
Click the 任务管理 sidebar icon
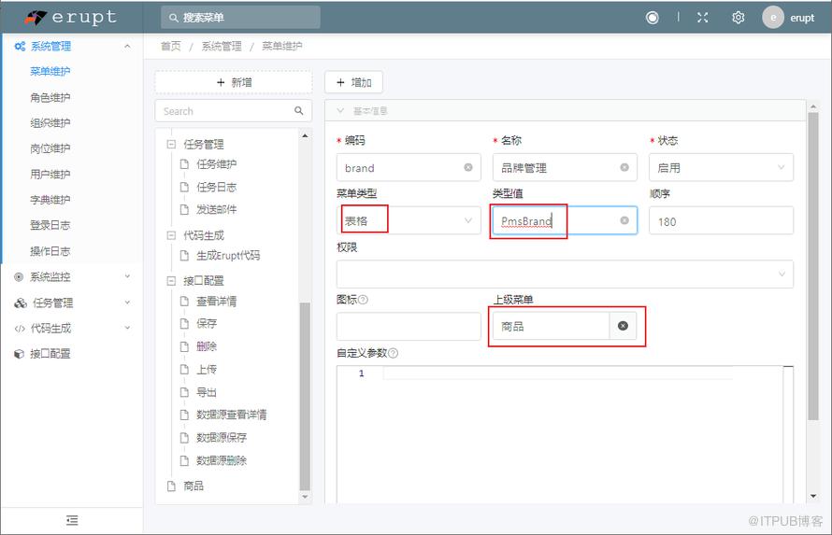click(21, 303)
